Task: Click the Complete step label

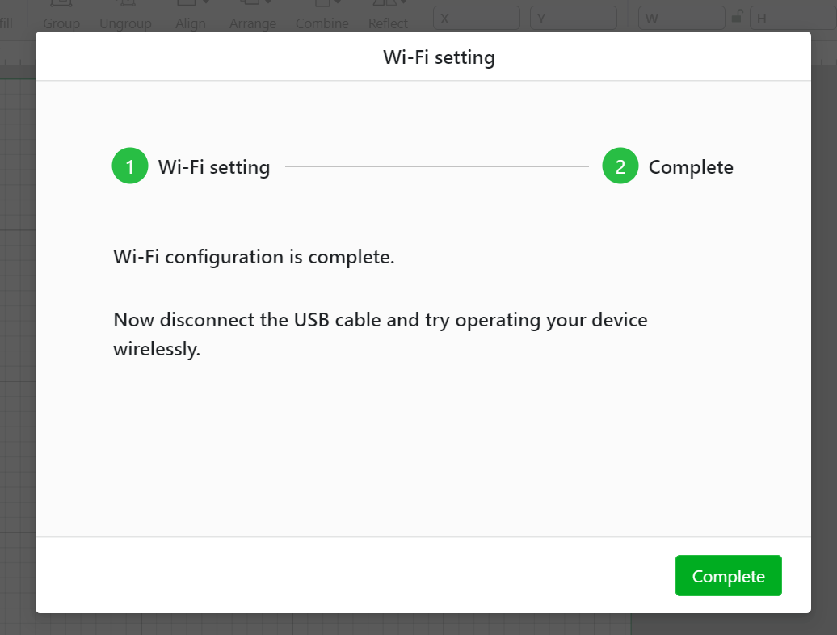Action: coord(691,167)
